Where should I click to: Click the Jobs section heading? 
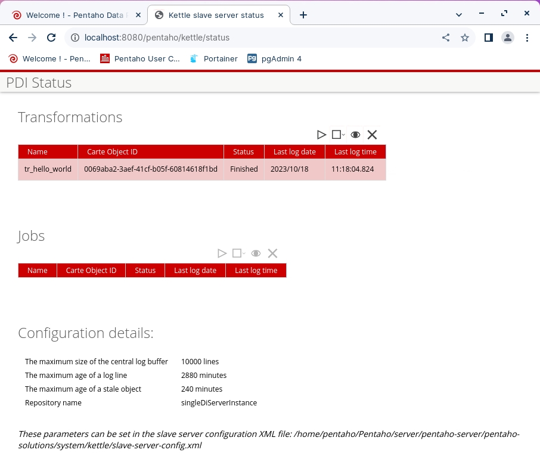[31, 236]
